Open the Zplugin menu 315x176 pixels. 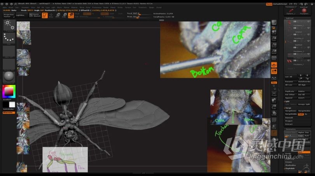pos(151,7)
